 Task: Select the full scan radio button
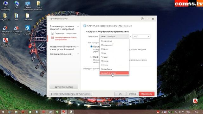(91, 57)
